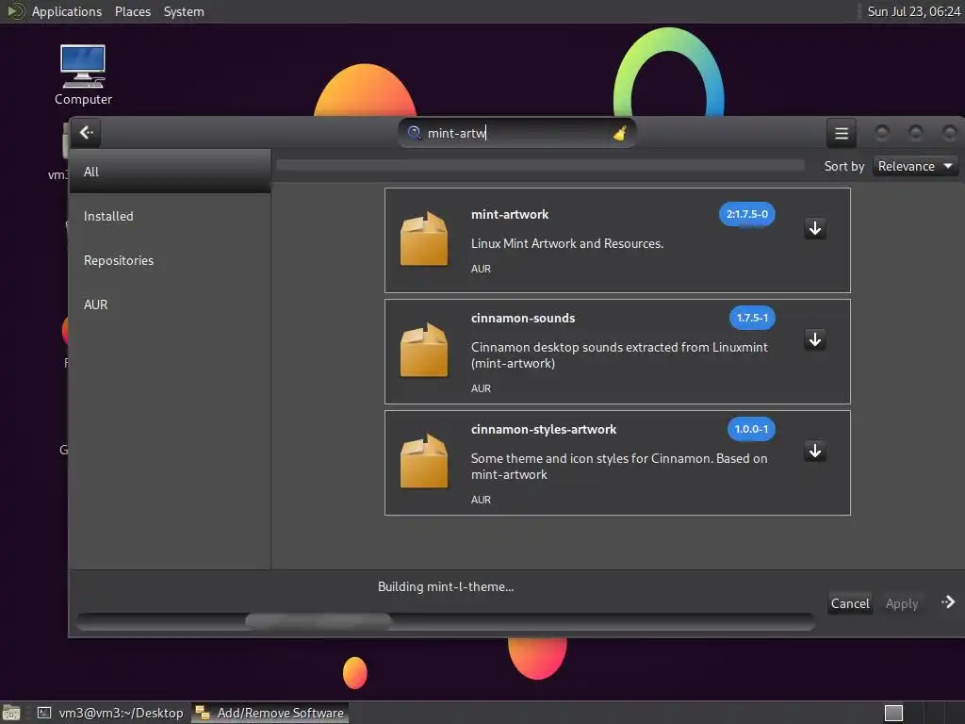Click the Add/Remove Software taskbar button

pos(270,713)
